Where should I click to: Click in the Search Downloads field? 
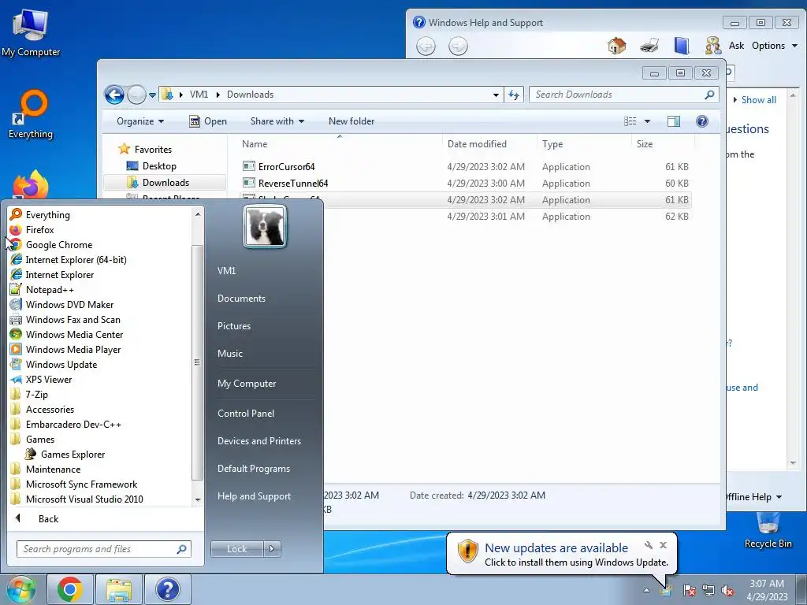pyautogui.click(x=624, y=95)
